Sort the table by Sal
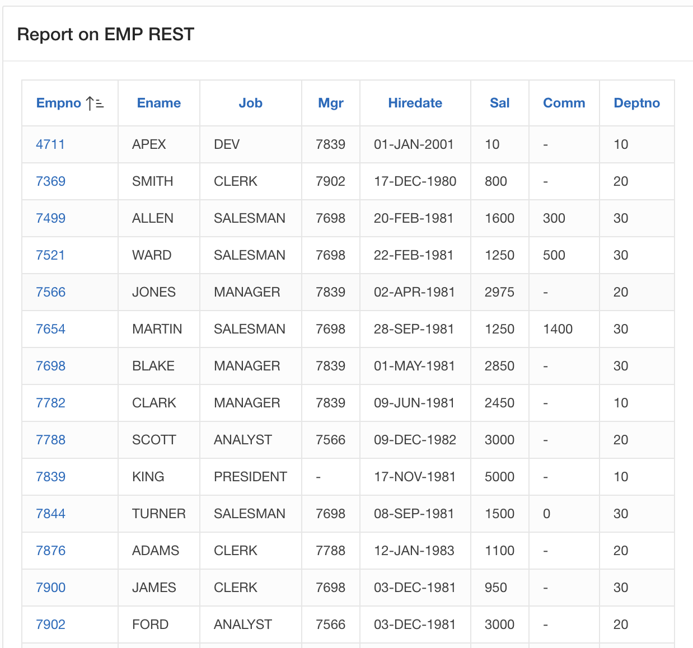 tap(499, 103)
